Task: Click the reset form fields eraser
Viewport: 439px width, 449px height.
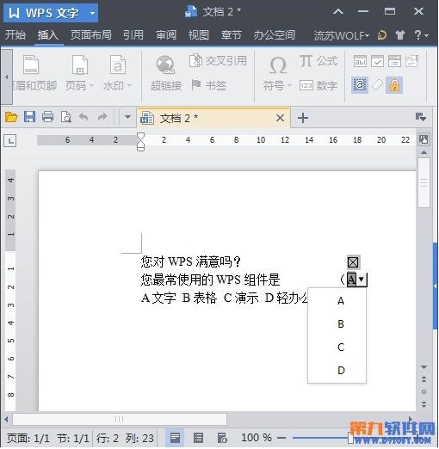Action: [377, 85]
